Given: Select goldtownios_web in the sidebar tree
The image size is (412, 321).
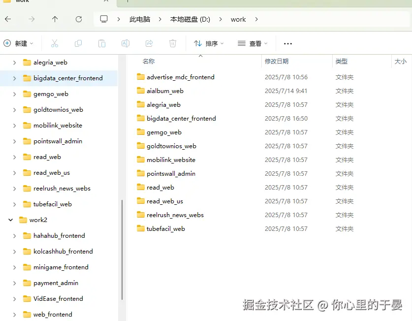Looking at the screenshot, I should pos(58,110).
